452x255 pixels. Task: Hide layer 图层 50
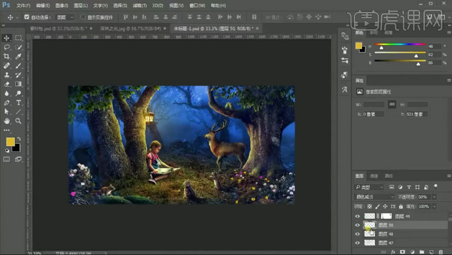pos(357,225)
